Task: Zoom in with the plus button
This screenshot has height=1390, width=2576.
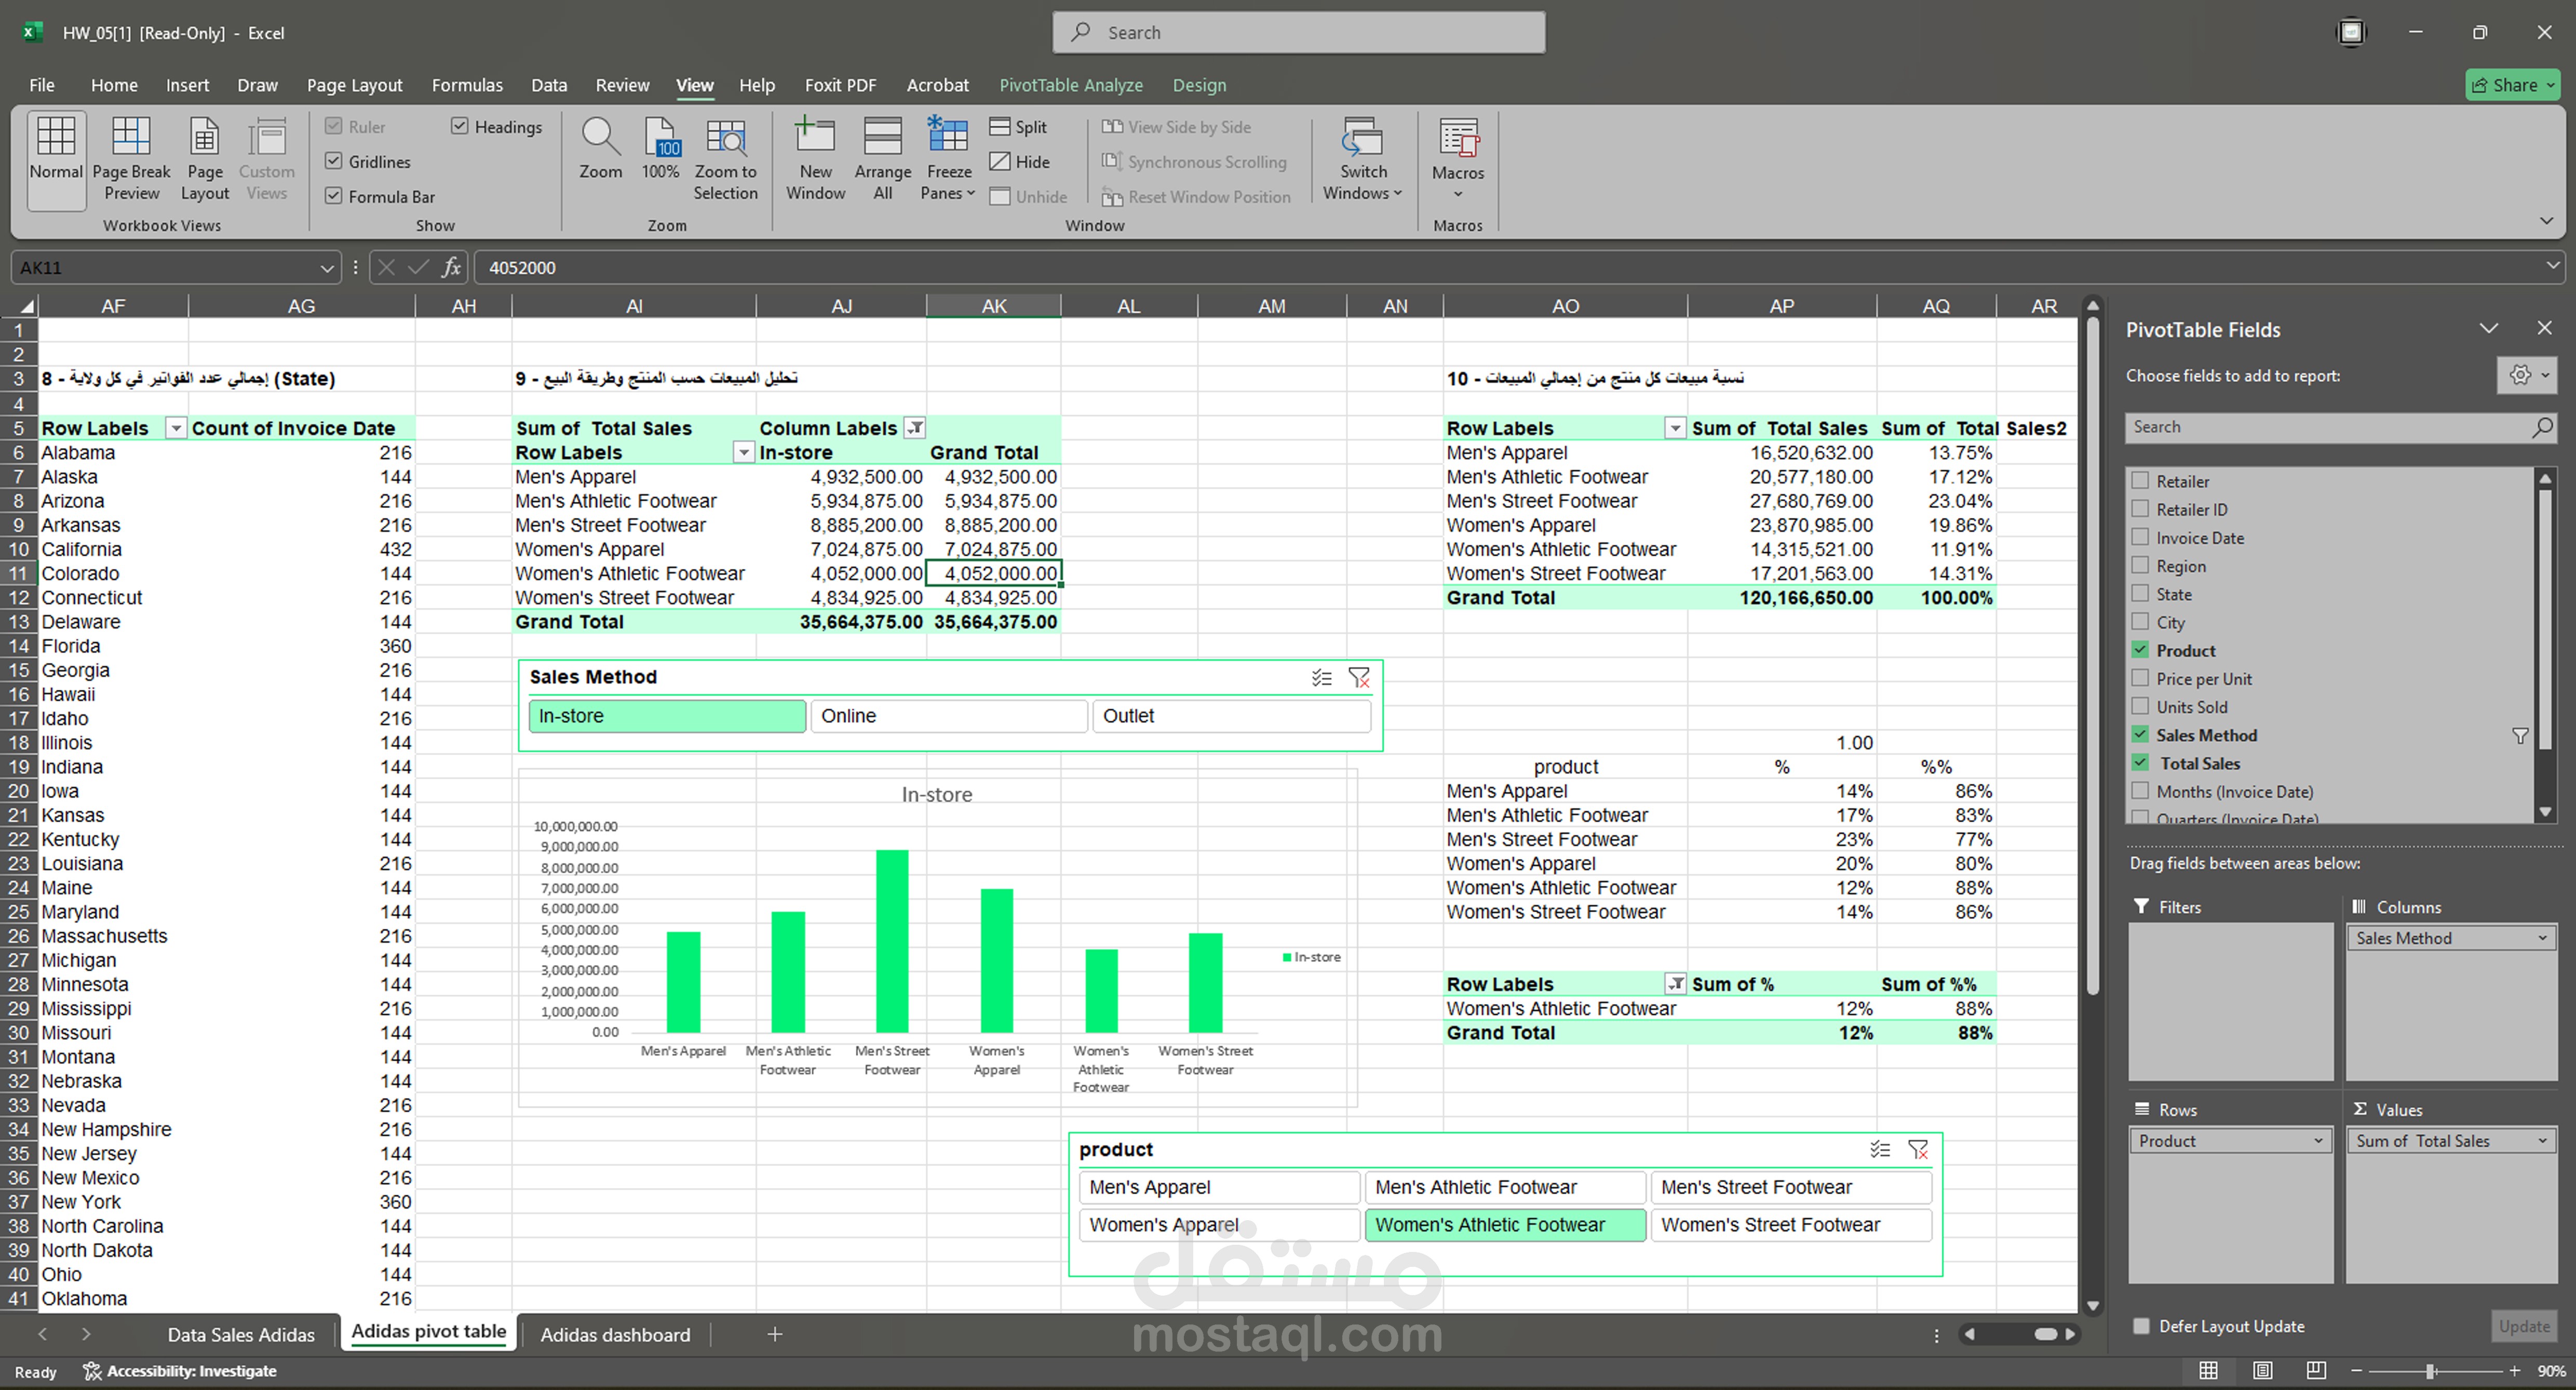Action: [x=2515, y=1371]
